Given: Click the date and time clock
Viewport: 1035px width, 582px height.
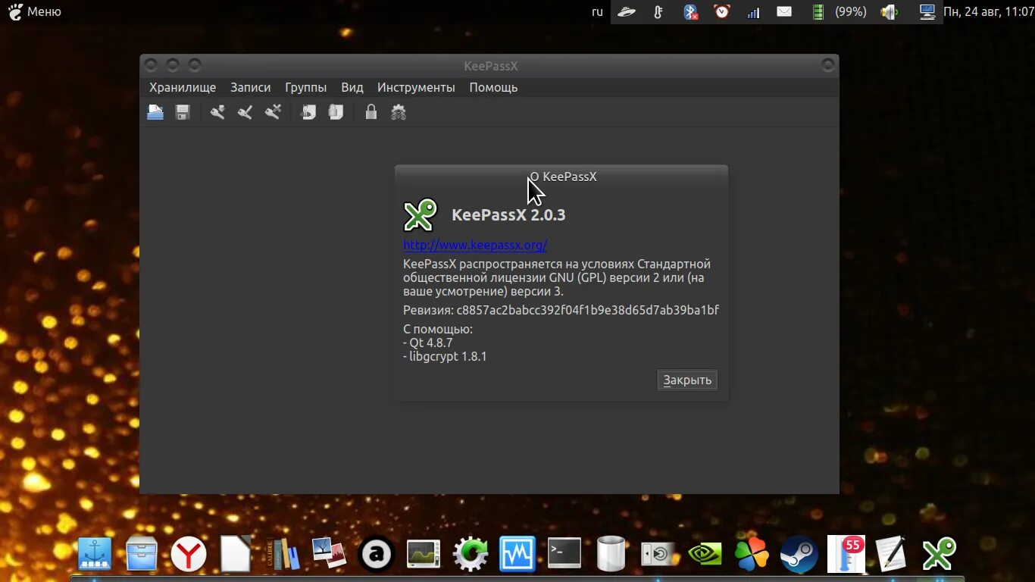Looking at the screenshot, I should (x=988, y=11).
